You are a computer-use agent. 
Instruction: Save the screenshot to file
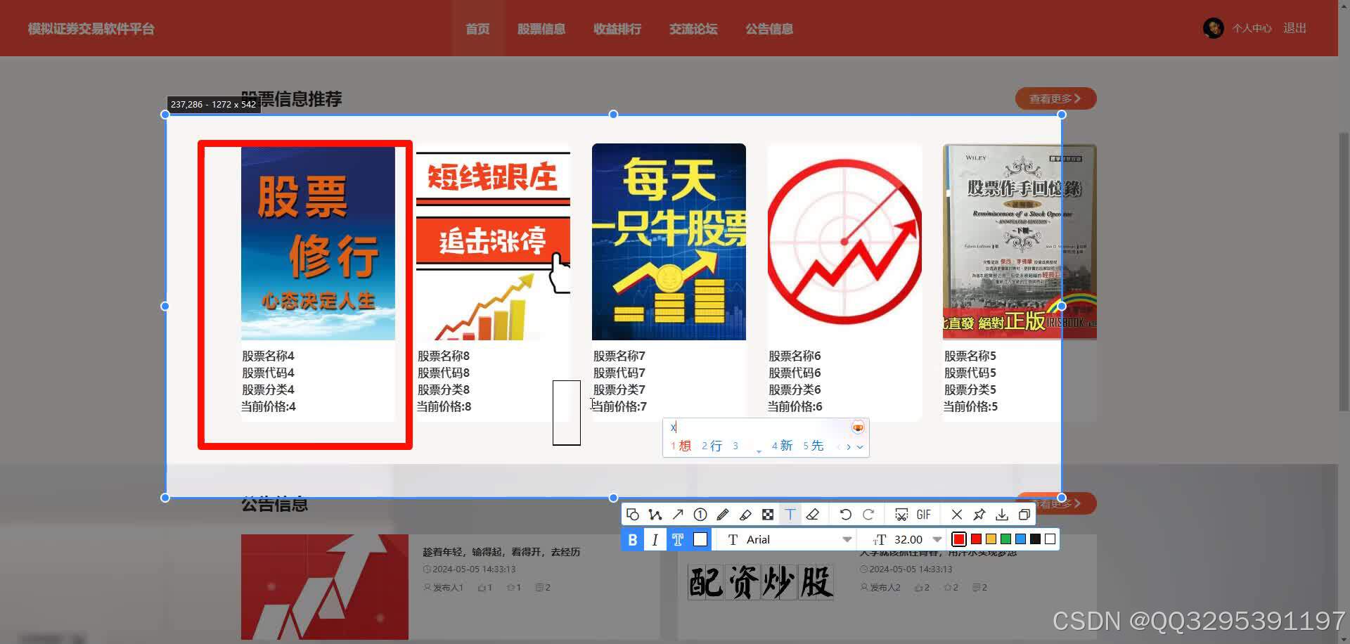click(1002, 515)
